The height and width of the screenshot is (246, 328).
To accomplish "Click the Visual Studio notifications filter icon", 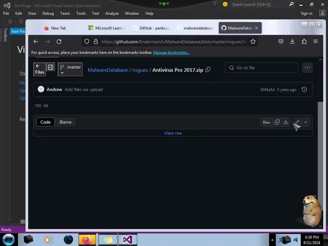I will click(215, 4).
